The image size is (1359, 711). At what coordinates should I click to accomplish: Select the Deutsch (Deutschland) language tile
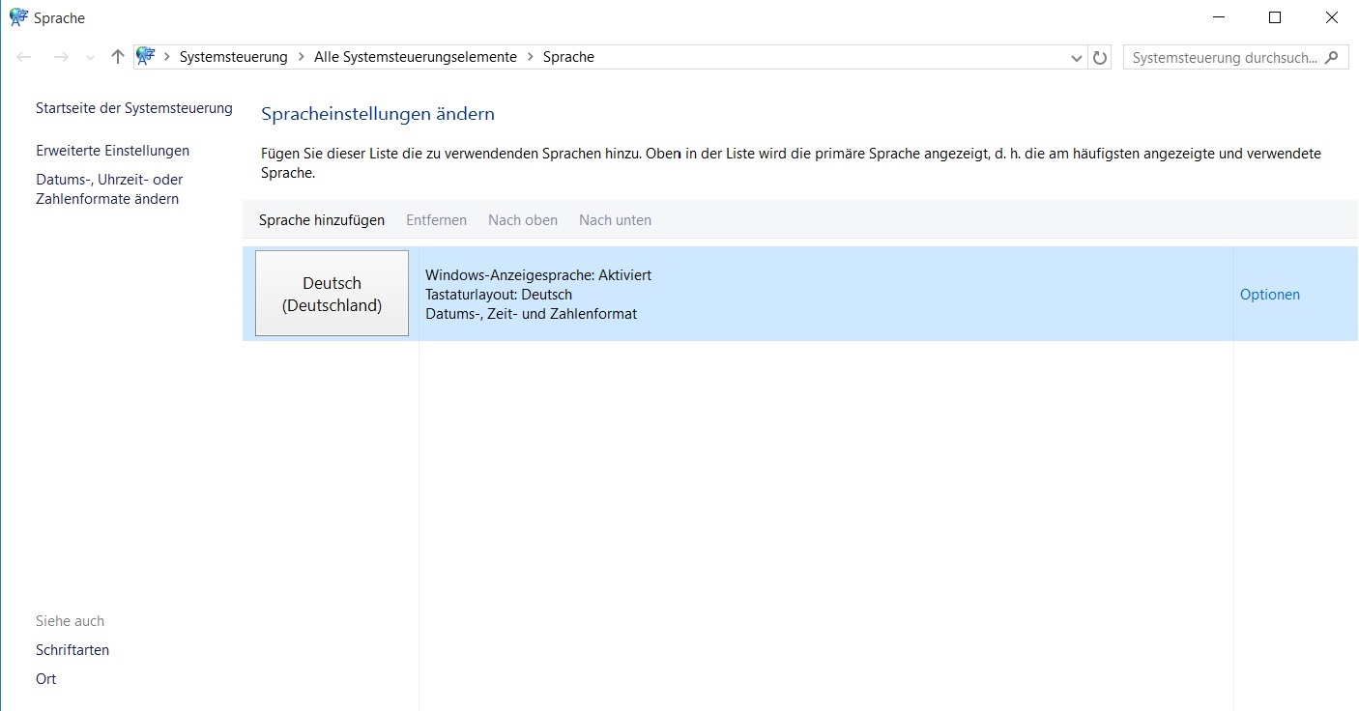click(332, 294)
